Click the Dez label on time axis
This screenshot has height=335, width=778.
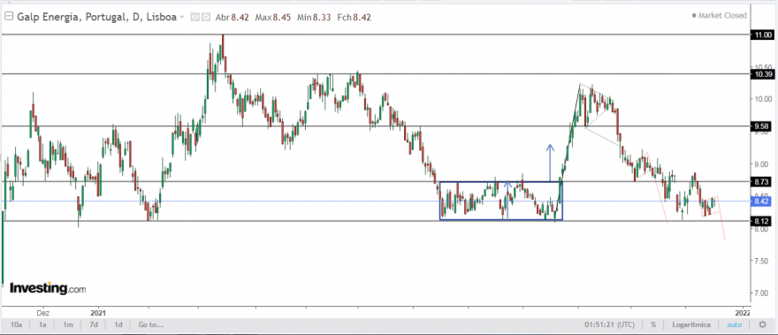(x=43, y=313)
